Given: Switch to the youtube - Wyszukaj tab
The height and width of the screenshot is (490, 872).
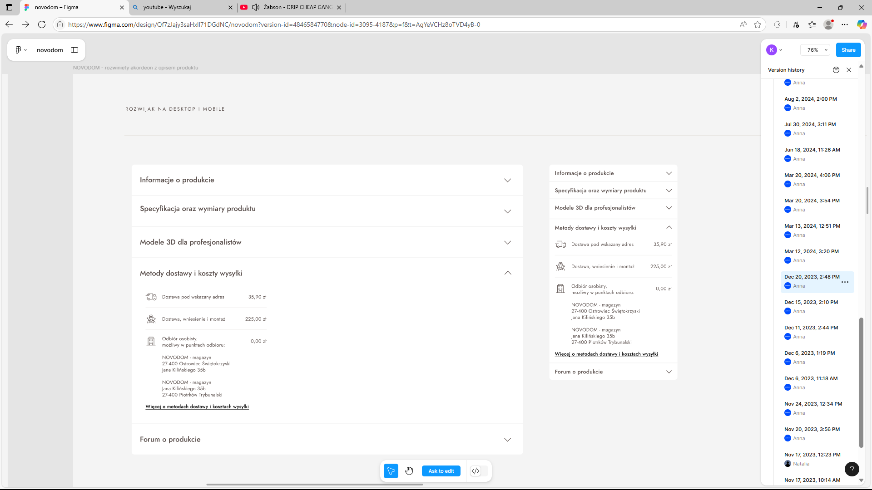Looking at the screenshot, I should coord(182,7).
